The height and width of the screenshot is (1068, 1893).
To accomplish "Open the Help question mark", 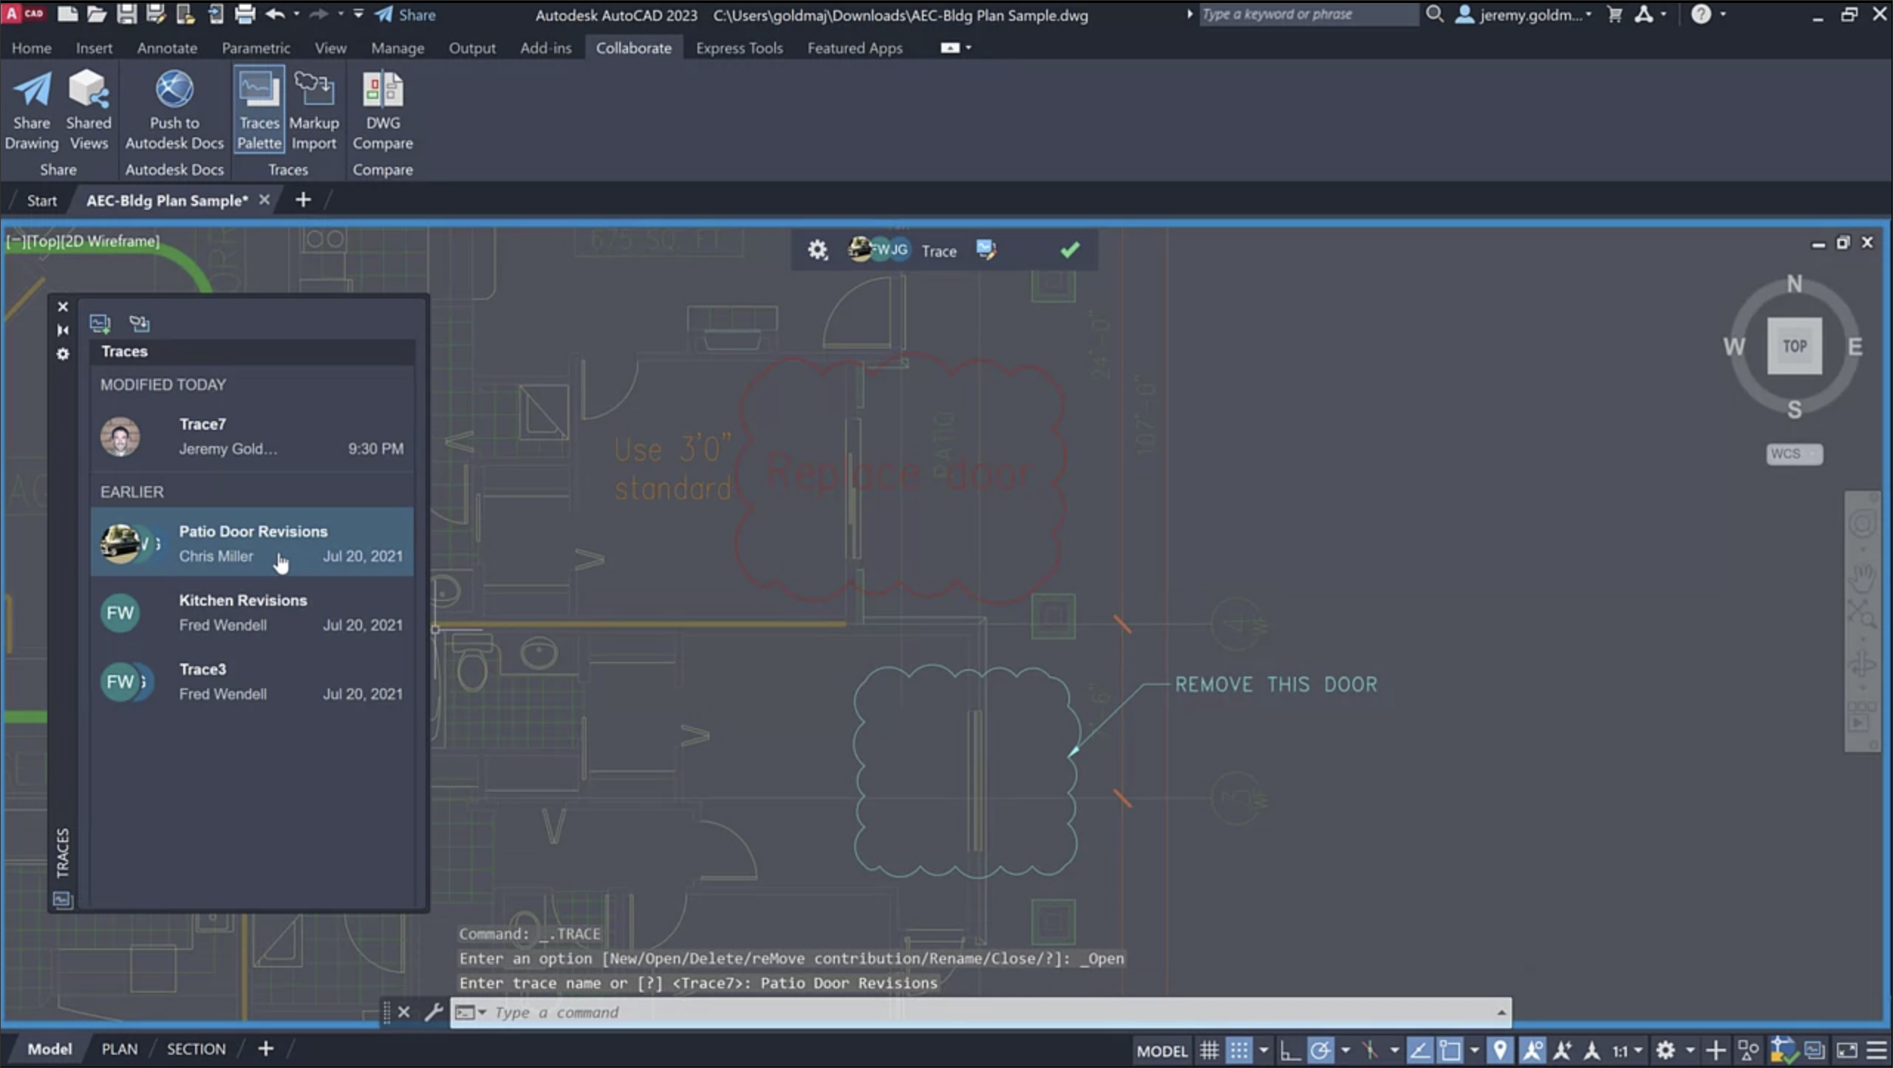I will [1701, 15].
